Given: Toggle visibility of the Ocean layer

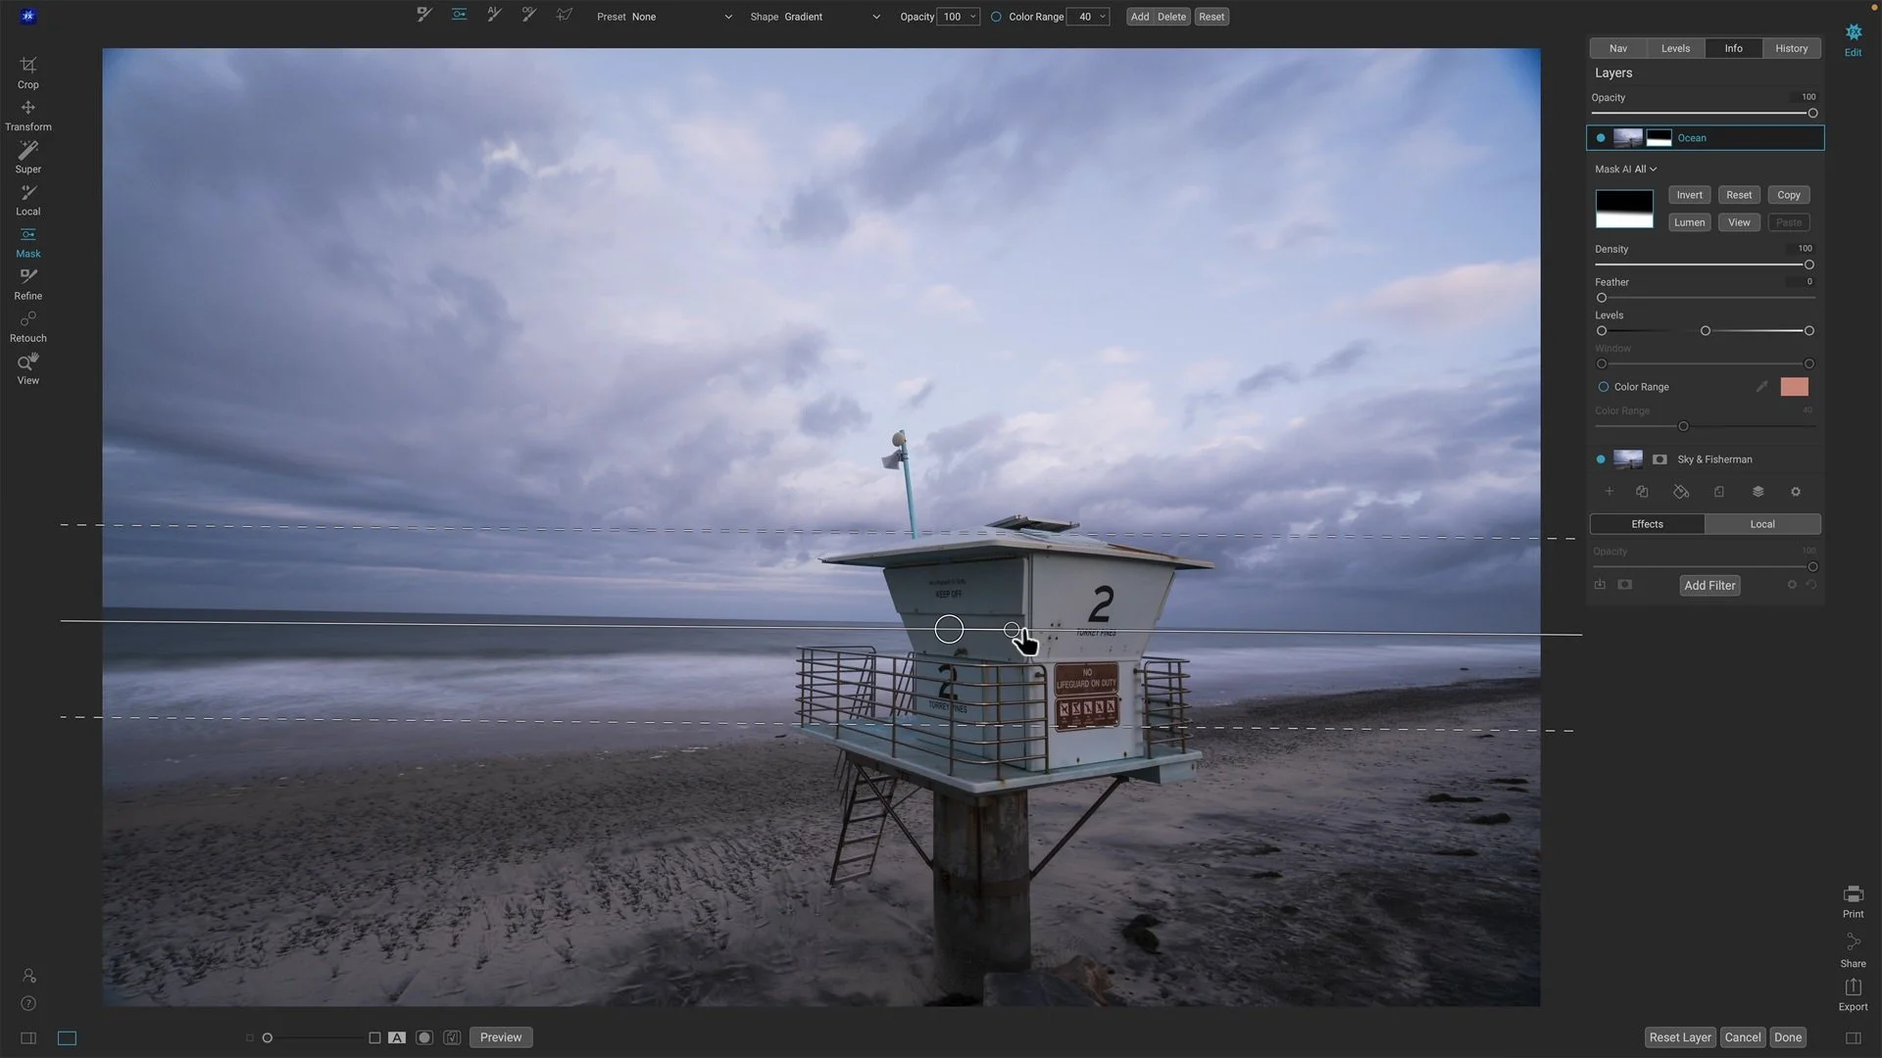Looking at the screenshot, I should [x=1602, y=137].
